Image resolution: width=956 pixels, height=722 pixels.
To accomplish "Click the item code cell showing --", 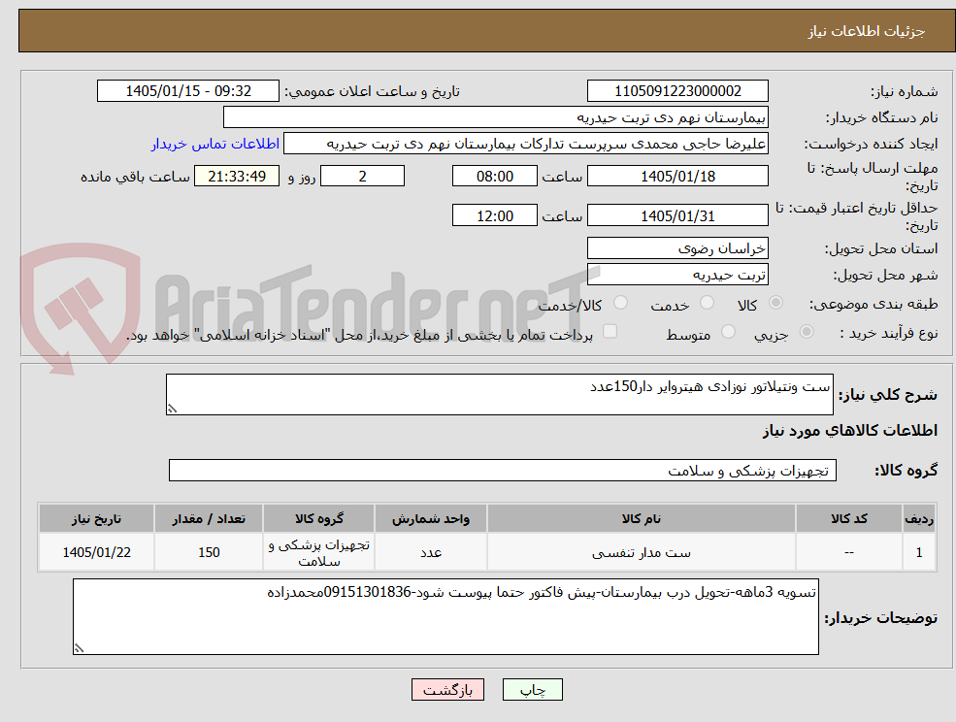I will [x=848, y=552].
